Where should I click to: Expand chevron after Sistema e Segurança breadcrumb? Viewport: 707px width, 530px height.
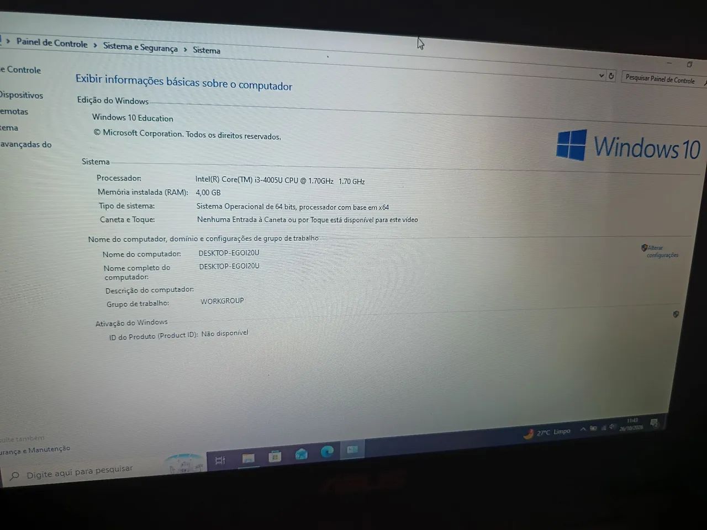185,50
